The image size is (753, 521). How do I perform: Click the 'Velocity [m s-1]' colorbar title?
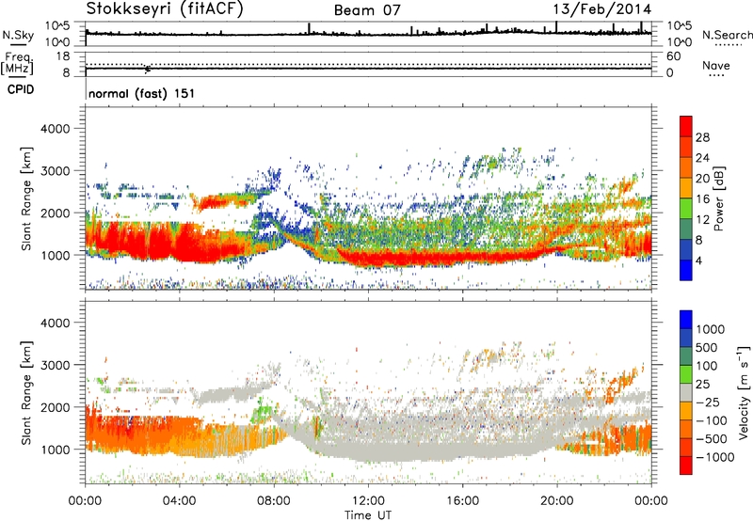[745, 393]
